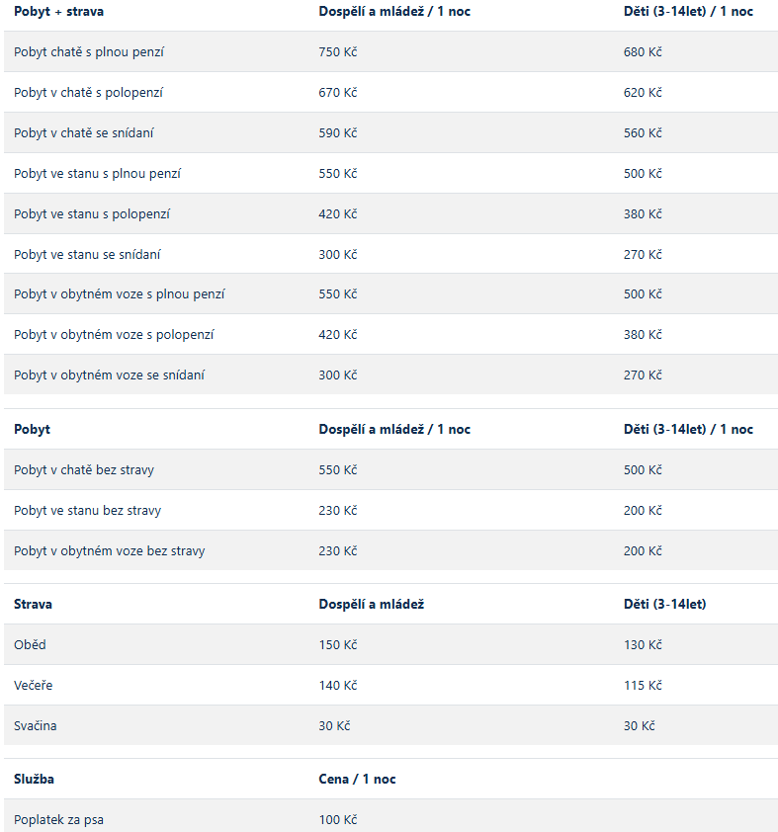
Task: Select 'Pobyt v obytném voze s polopenzí' label
Action: (114, 335)
